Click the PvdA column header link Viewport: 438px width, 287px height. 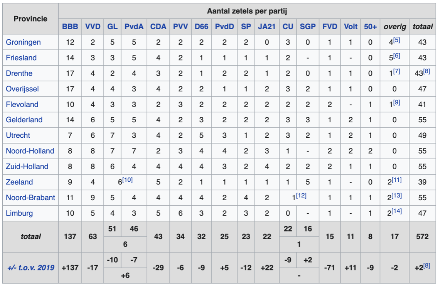[x=134, y=27]
